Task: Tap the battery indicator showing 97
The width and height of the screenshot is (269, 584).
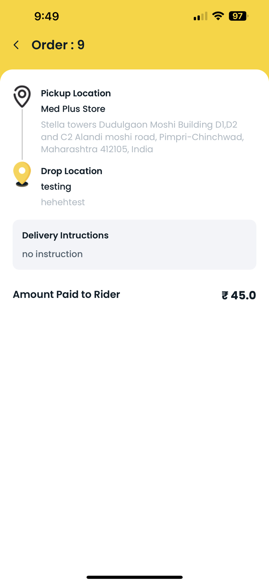Action: [237, 16]
